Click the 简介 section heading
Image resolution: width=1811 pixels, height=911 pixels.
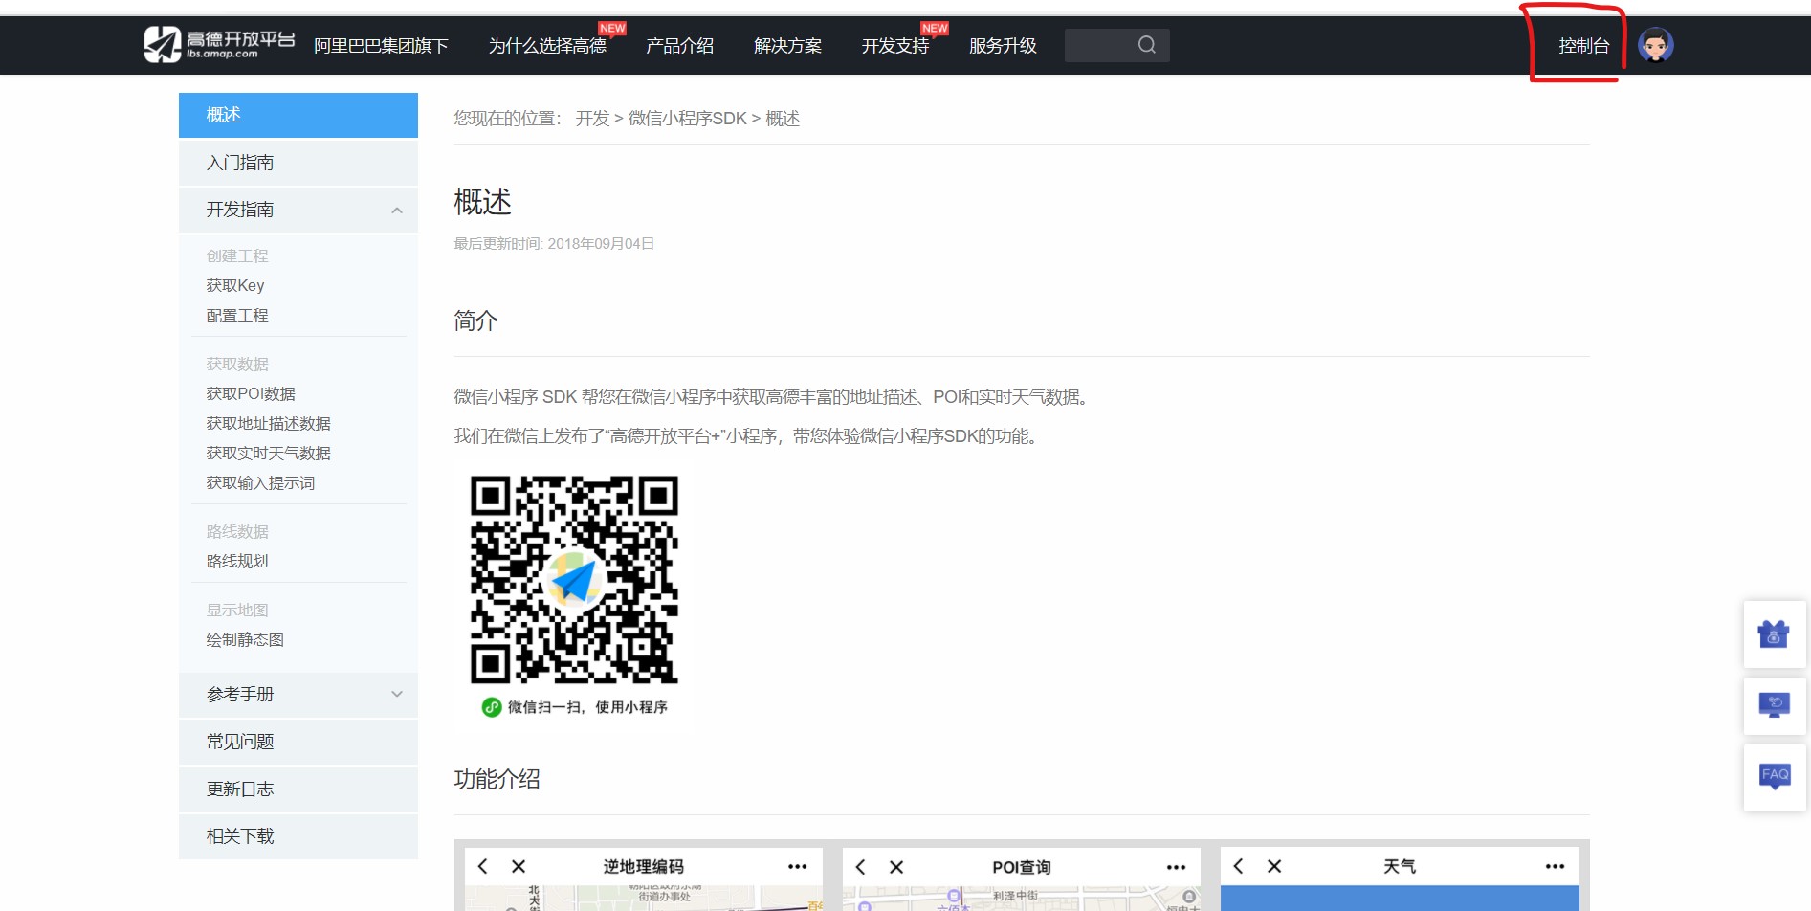(x=475, y=321)
